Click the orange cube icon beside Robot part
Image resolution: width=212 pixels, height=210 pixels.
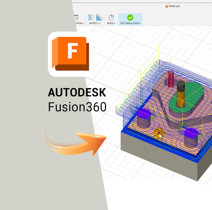pos(166,6)
